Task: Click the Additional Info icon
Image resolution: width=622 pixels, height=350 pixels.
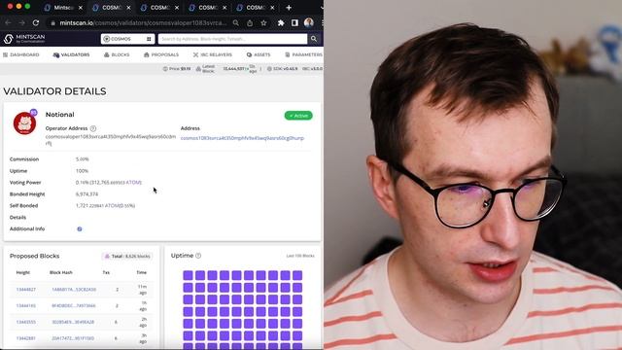Action: point(80,229)
